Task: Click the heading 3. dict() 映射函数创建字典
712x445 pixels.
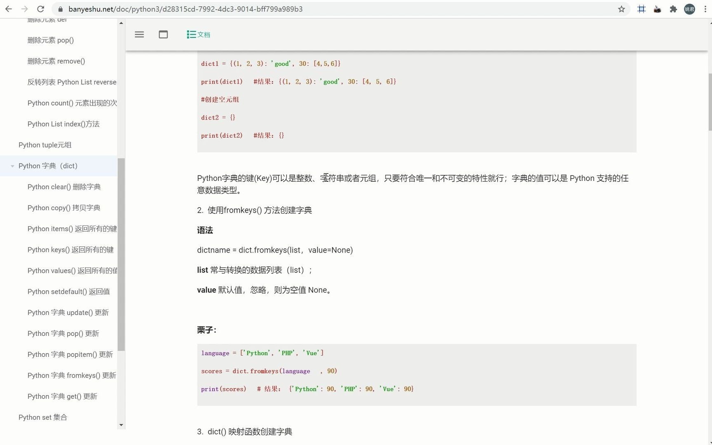Action: (244, 432)
